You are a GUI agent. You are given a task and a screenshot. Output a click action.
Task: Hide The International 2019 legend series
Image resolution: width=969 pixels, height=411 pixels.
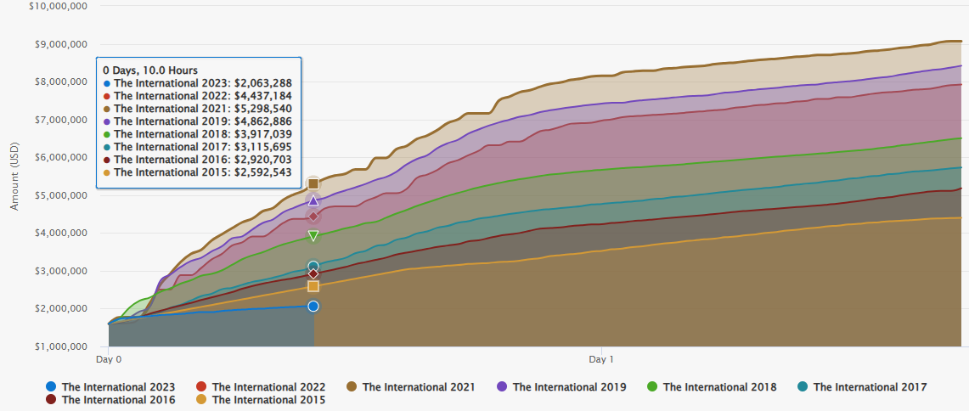[x=561, y=387]
